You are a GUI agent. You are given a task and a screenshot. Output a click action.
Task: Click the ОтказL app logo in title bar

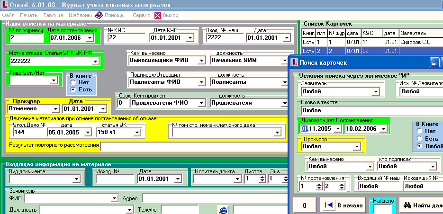6,5
